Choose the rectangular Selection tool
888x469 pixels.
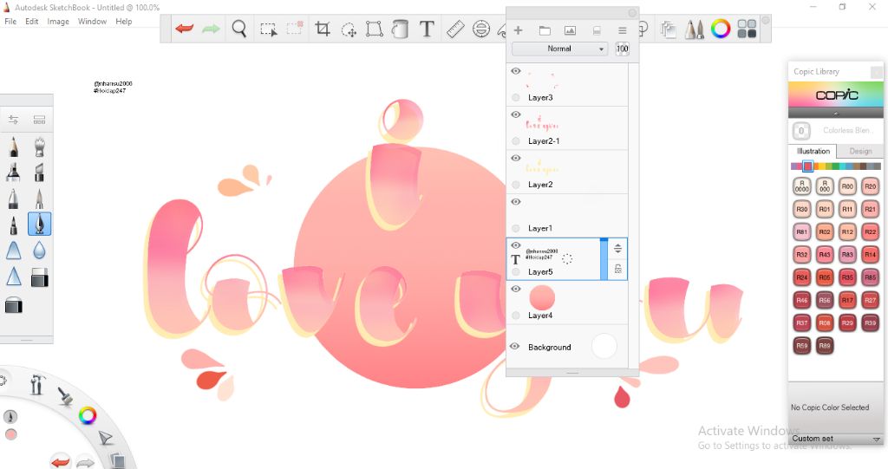[268, 29]
